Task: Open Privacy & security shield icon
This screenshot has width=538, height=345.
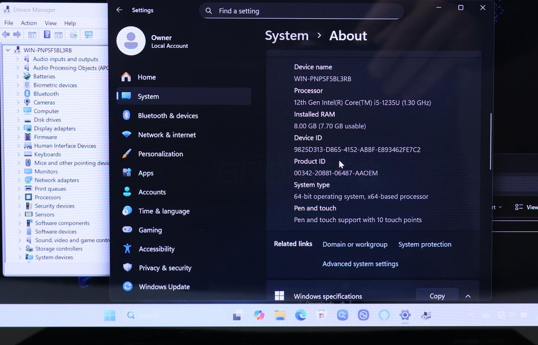Action: 127,267
